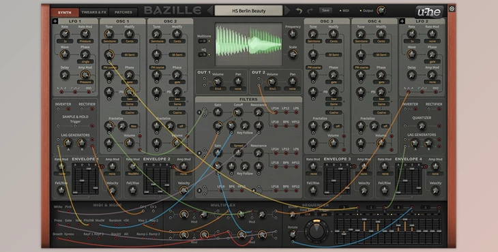
Task: Click the LFO 1 Rate knob
Action: click(65, 33)
